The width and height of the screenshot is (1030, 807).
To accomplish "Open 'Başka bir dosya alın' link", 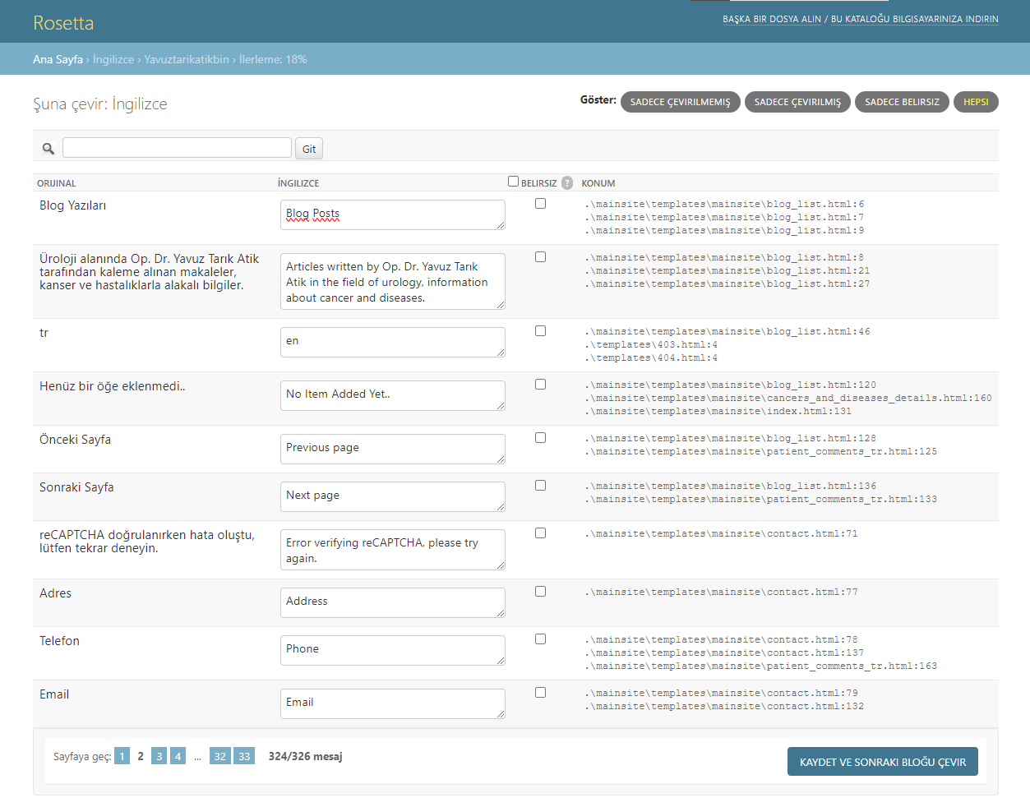I will point(772,19).
